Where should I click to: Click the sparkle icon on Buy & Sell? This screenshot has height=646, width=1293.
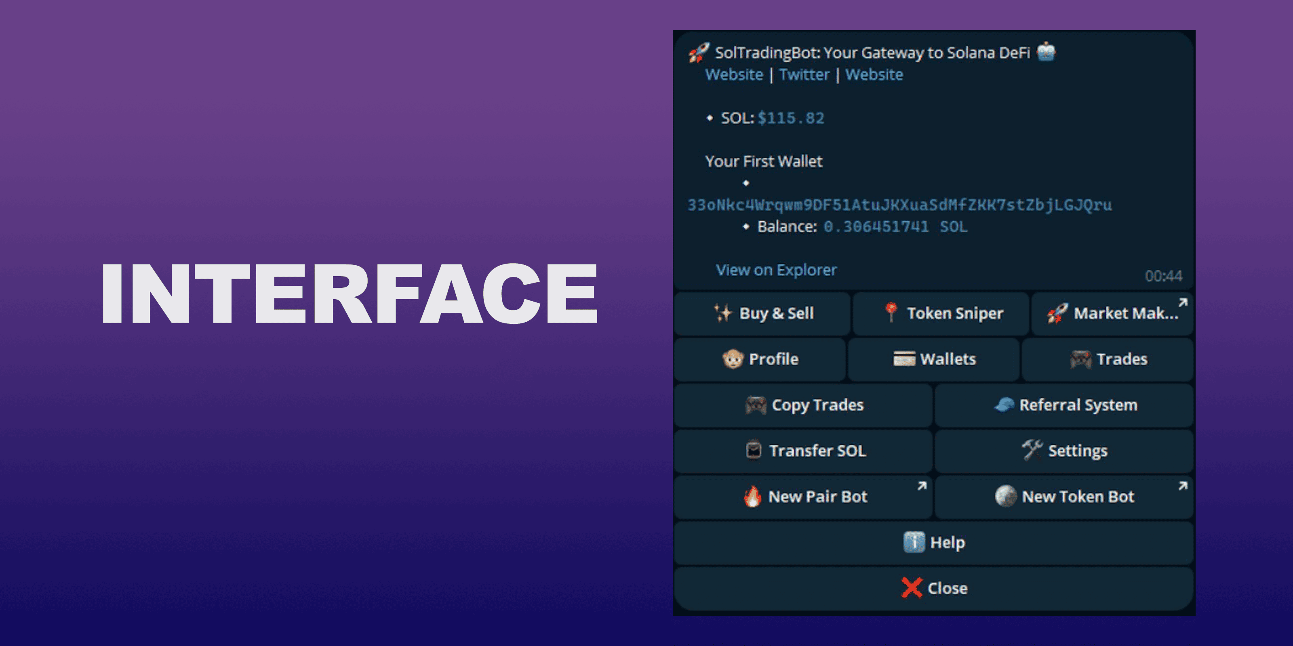coord(723,313)
